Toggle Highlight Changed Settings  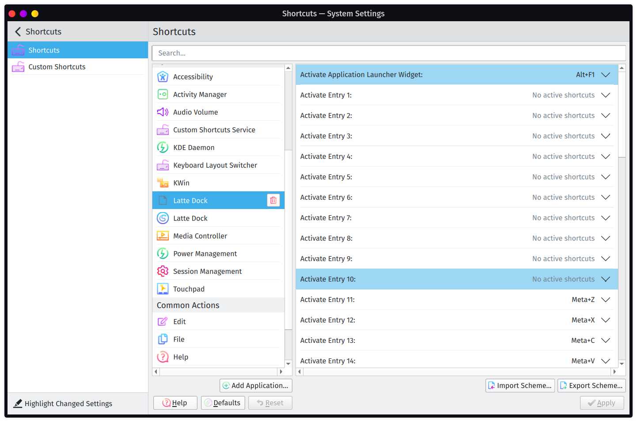point(63,403)
